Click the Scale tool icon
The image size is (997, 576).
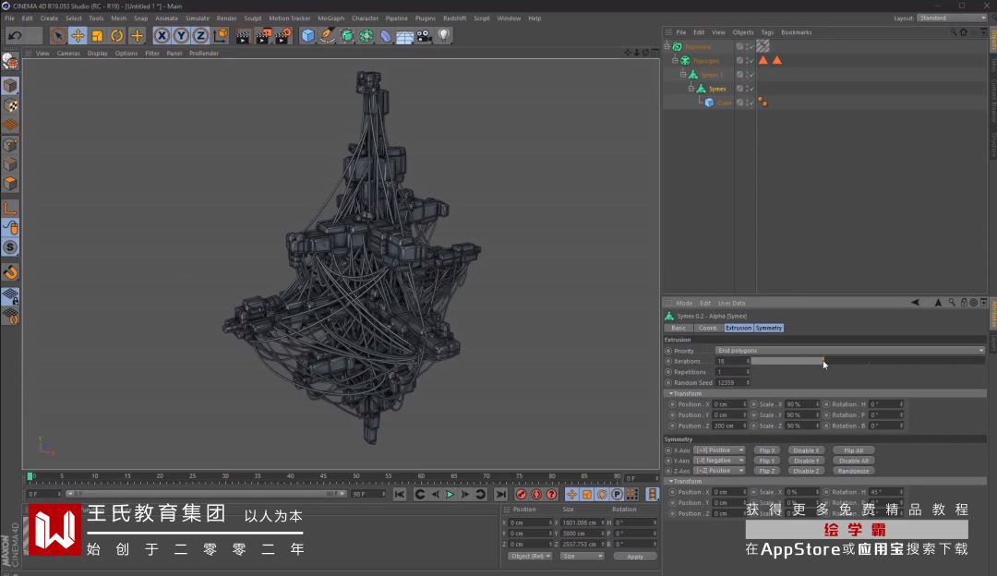point(97,36)
